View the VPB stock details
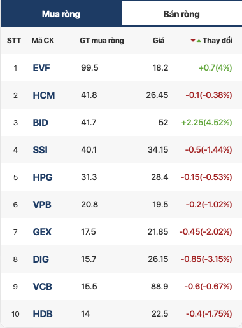Image resolution: width=242 pixels, height=328 pixels. click(x=42, y=205)
